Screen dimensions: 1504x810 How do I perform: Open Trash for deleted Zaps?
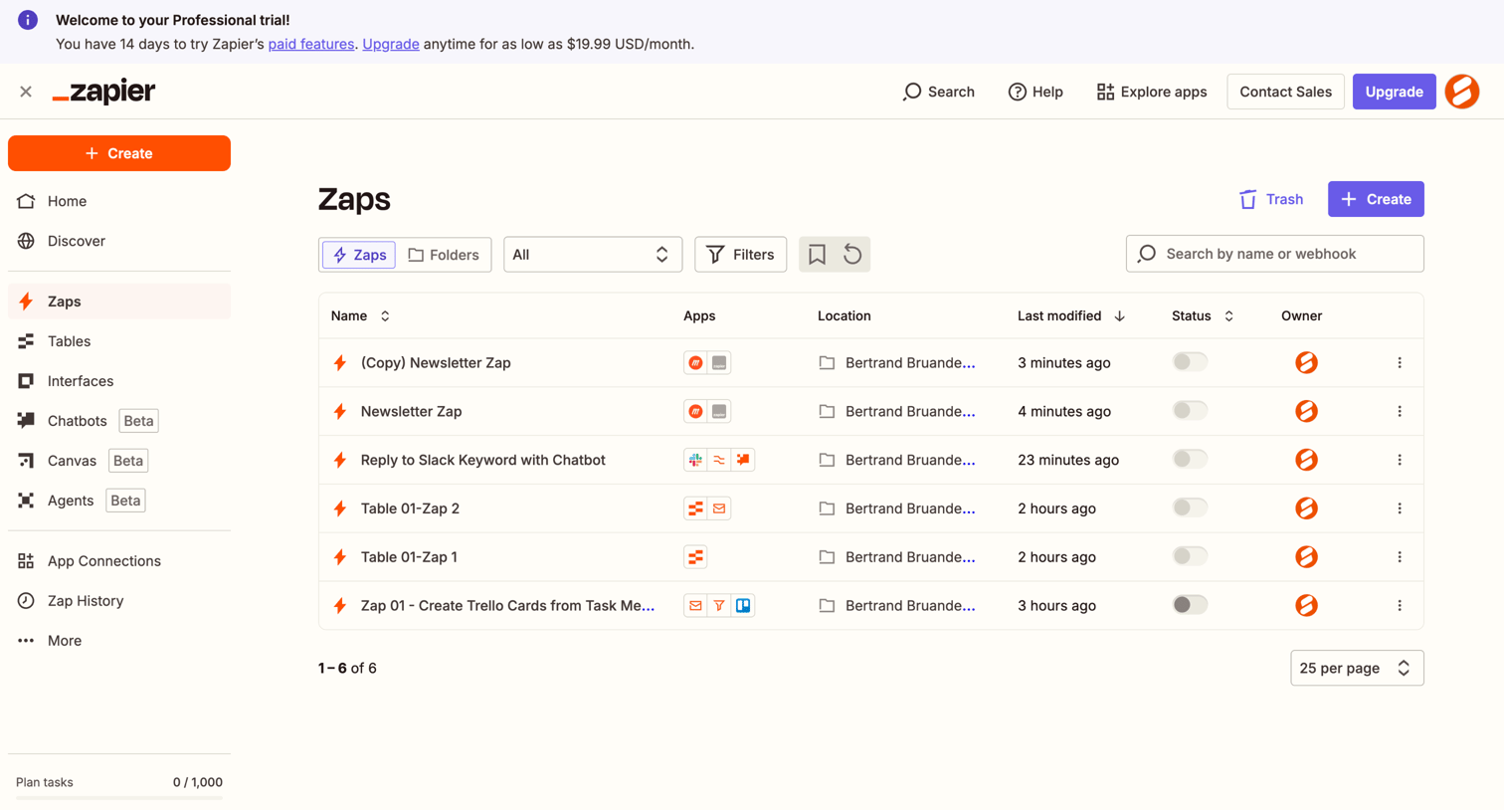click(1271, 199)
